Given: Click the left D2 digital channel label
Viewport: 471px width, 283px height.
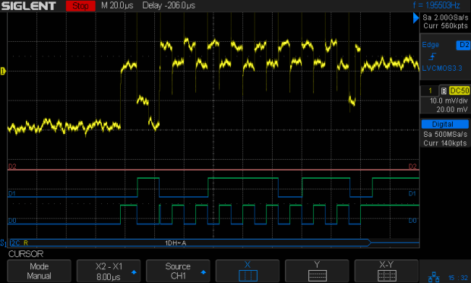Looking at the screenshot, I should pos(12,167).
